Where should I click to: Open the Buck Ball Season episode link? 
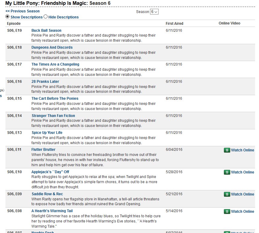coord(46,31)
